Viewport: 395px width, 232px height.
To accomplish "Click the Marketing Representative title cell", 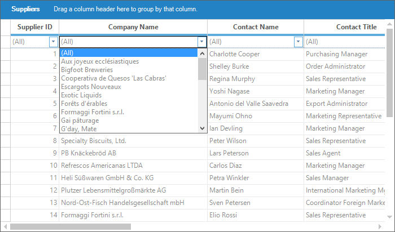I will tap(344, 116).
